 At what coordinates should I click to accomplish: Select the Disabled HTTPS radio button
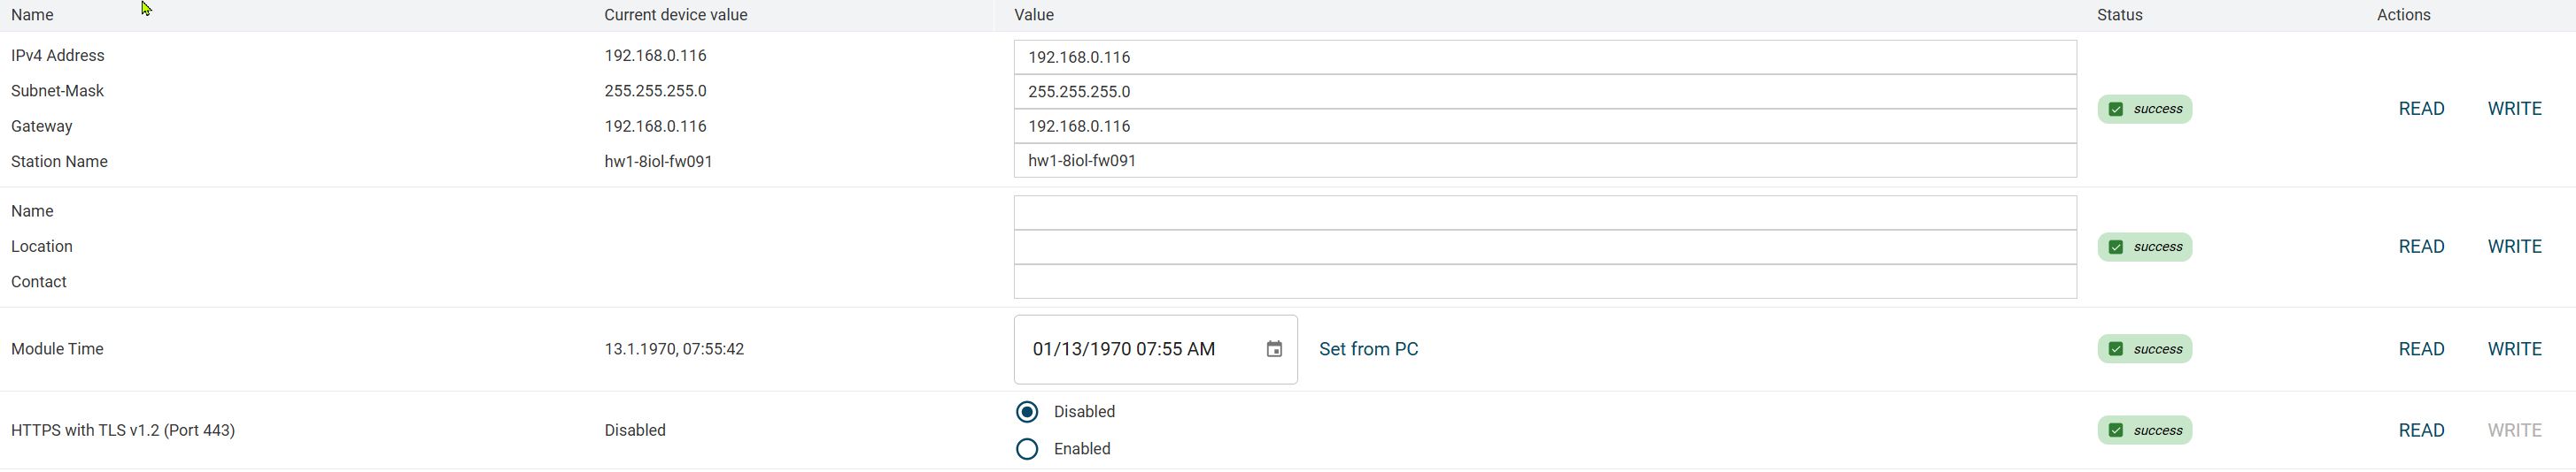coord(1027,412)
